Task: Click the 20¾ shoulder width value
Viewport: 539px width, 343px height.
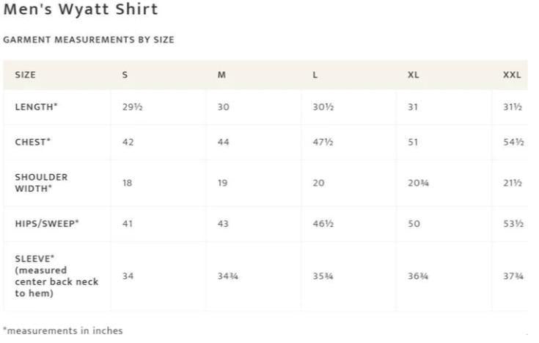Action: pos(418,183)
